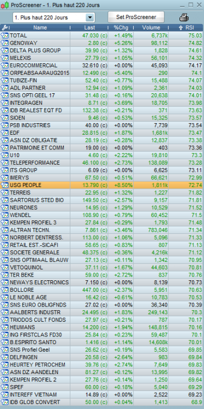Viewport: 204px width, 409px height.
Task: Open the chart icon beside HEIJMANS
Action: click(5, 327)
